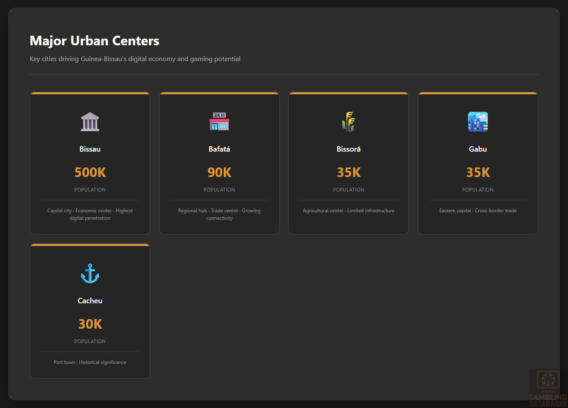The height and width of the screenshot is (408, 568).
Task: Click the Gambling Databases watermark logo
Action: (548, 388)
